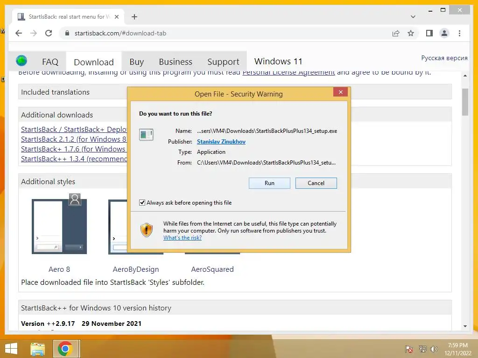Open the Stanislav Zinukhov publisher link
Image resolution: width=478 pixels, height=358 pixels.
(x=221, y=142)
